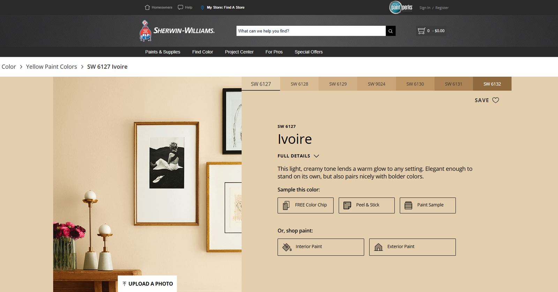The width and height of the screenshot is (558, 292).
Task: Open Project Center menu
Action: click(239, 52)
